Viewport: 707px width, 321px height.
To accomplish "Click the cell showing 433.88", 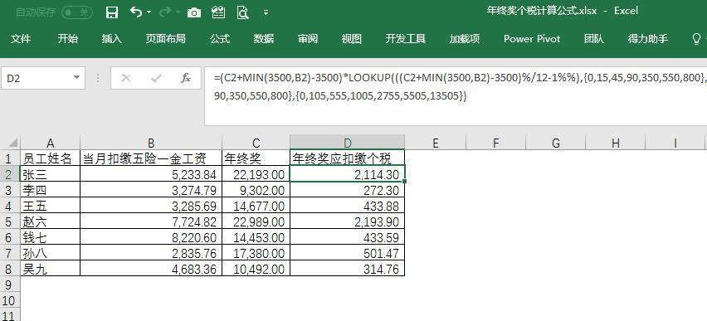I will tap(347, 206).
